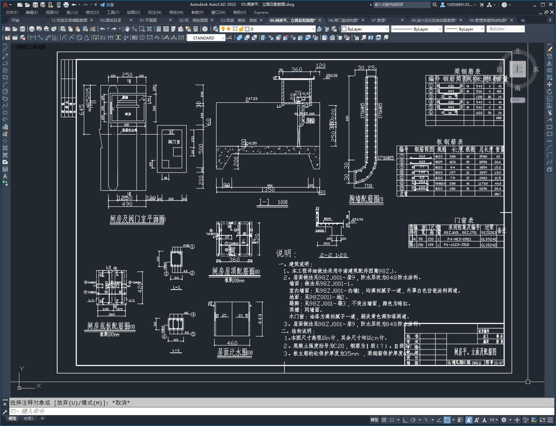
Task: Click the Save icon in the quick access toolbar
Action: click(x=35, y=4)
